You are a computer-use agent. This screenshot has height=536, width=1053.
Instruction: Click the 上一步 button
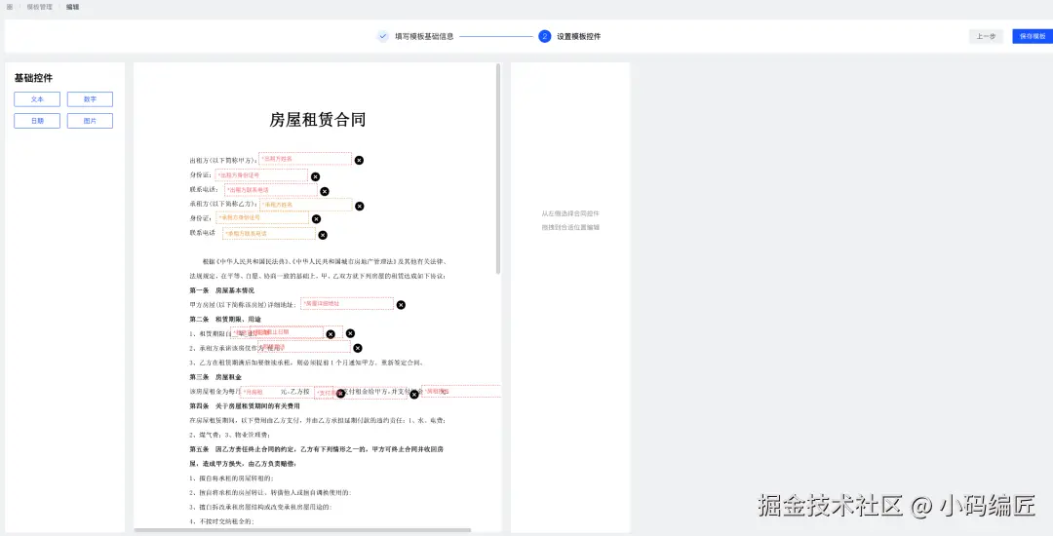coord(986,36)
